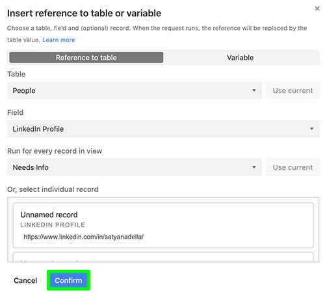Click the arrow icon of the Field dropdown
The height and width of the screenshot is (297, 325).
(311, 128)
